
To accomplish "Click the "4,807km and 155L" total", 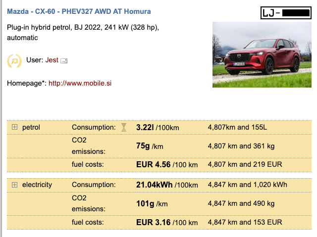I will click(237, 127).
